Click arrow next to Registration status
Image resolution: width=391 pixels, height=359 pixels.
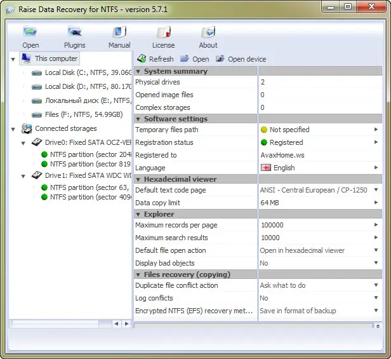(x=376, y=142)
